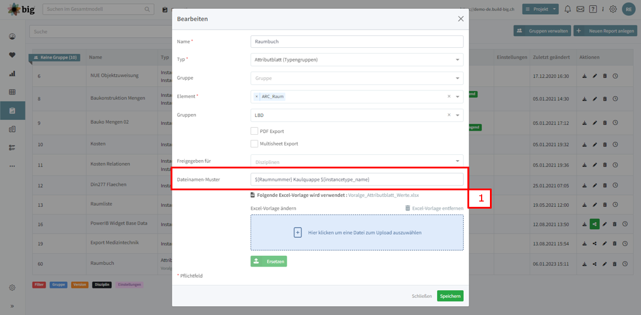
Task: Open the top bar settings gear
Action: click(613, 9)
